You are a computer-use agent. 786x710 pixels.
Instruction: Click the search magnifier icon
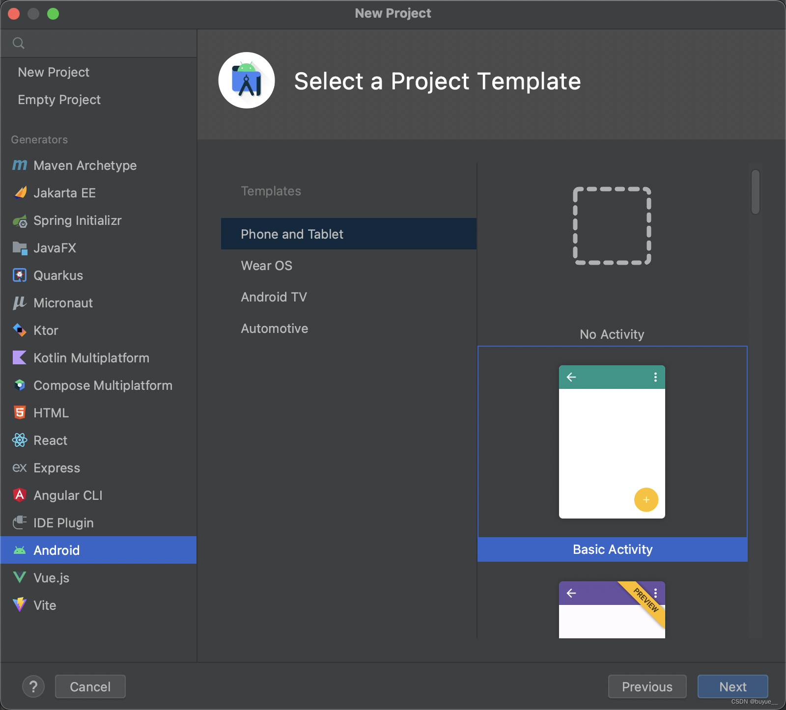point(19,43)
